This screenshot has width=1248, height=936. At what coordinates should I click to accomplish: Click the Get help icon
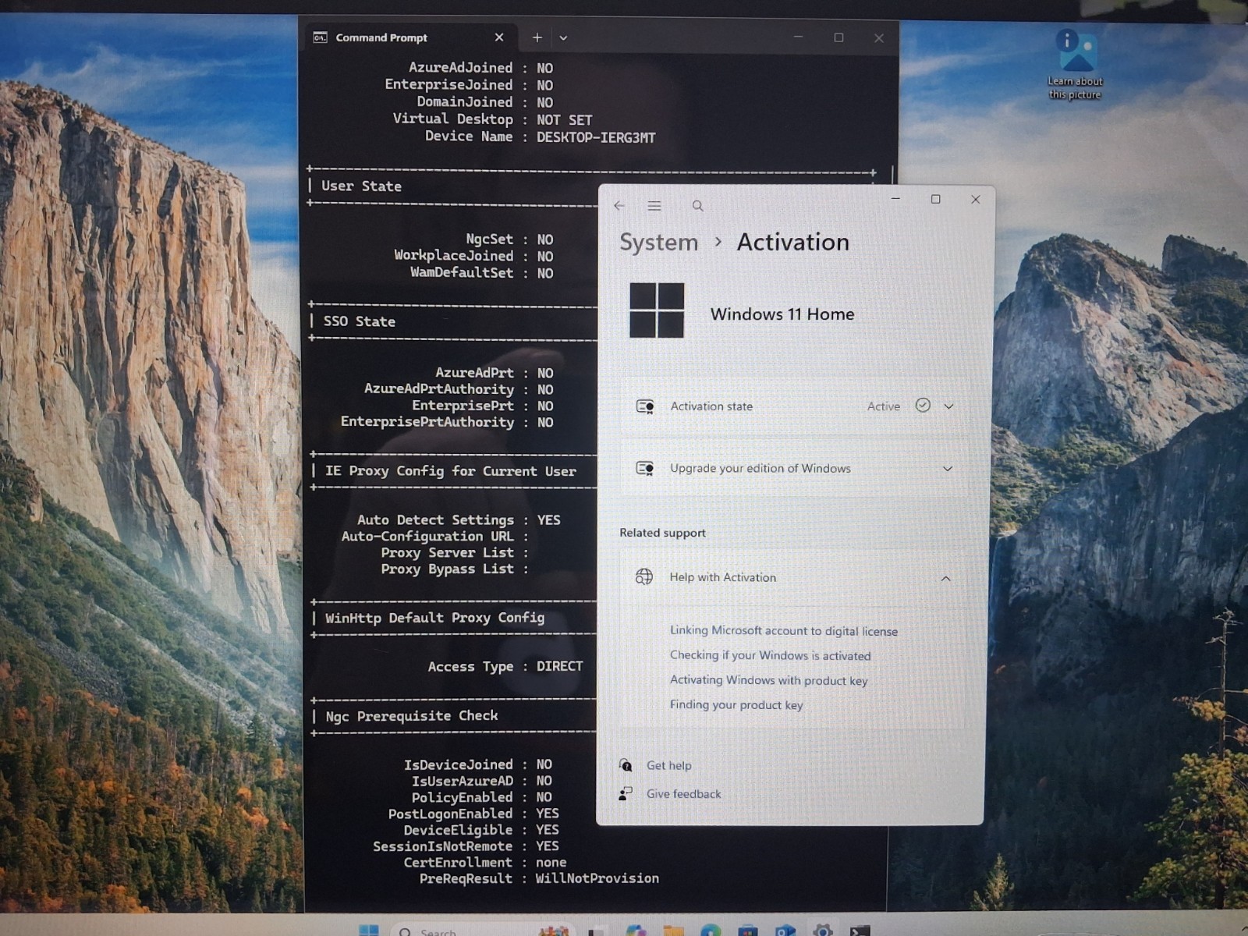click(626, 765)
